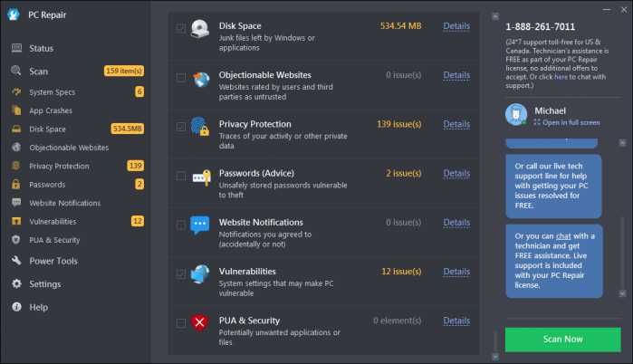
Task: Click the Vulnerabilities shield globe icon
Action: pos(200,274)
